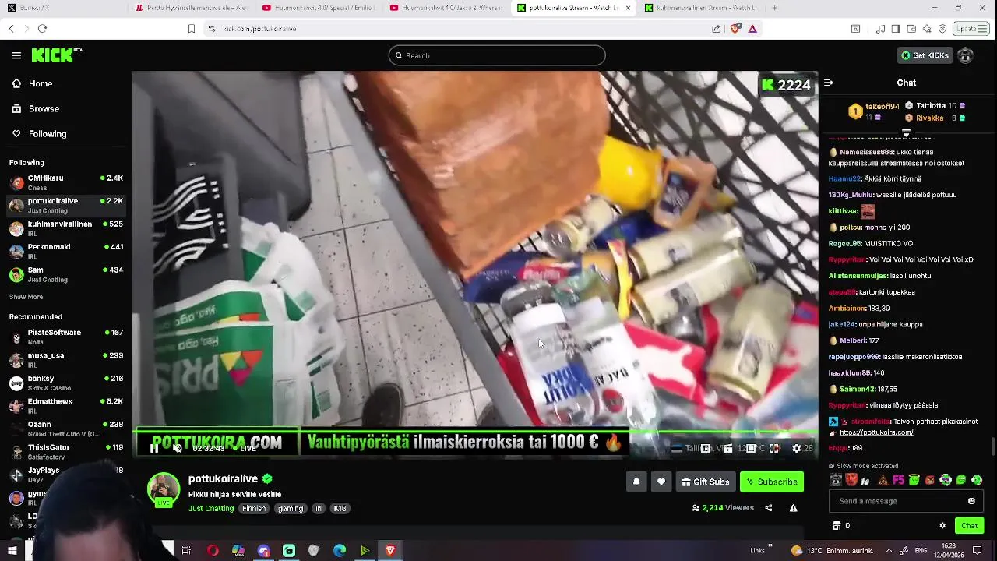Select kuhimanvirallinen in Following list
This screenshot has width=997, height=561.
point(66,228)
